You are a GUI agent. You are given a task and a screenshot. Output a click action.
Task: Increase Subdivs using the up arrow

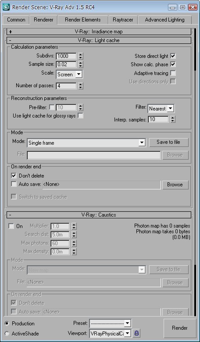81,54
